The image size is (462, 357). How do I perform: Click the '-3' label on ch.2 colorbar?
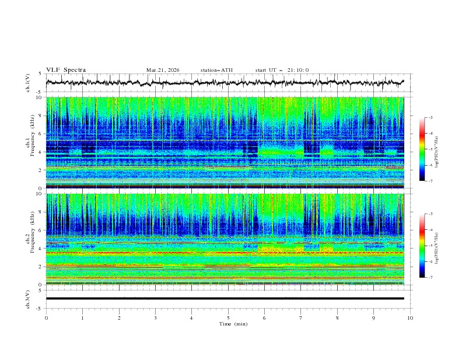(430, 214)
